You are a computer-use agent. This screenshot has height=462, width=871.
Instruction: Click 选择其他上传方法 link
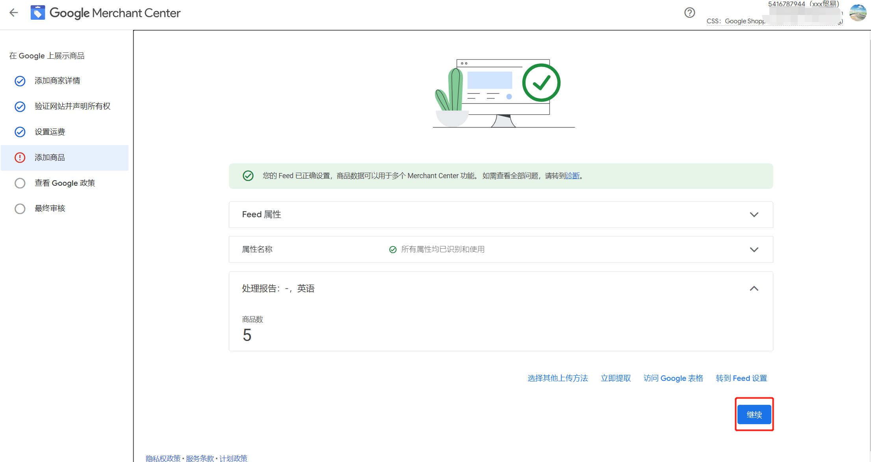[x=557, y=378]
